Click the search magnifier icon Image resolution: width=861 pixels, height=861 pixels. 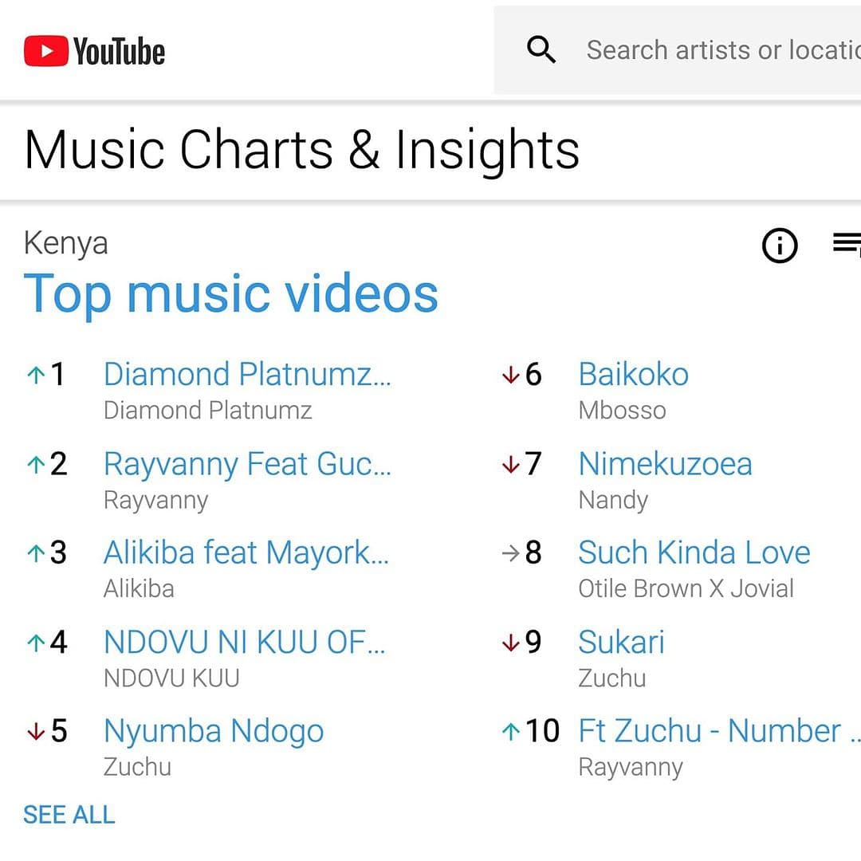pyautogui.click(x=541, y=50)
